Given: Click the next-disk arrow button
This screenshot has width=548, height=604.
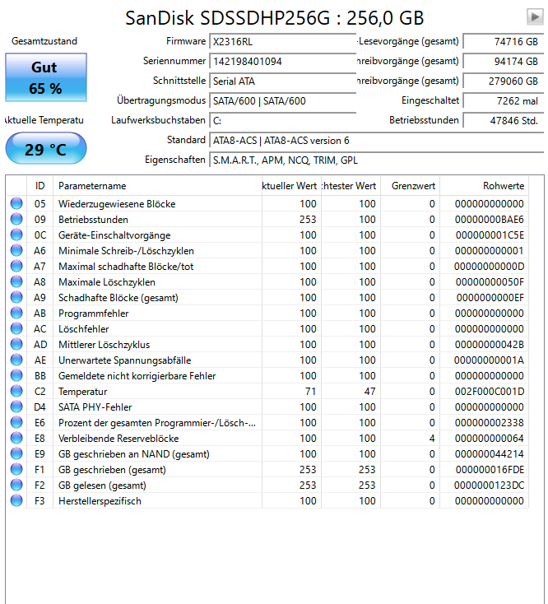Looking at the screenshot, I should click(x=535, y=17).
